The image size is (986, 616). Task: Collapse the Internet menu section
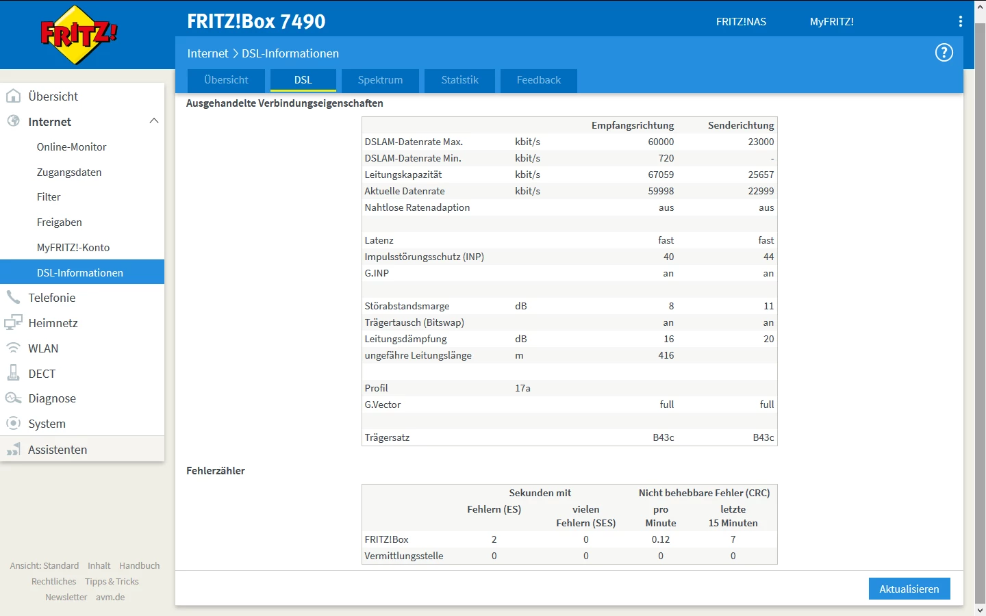pyautogui.click(x=154, y=121)
